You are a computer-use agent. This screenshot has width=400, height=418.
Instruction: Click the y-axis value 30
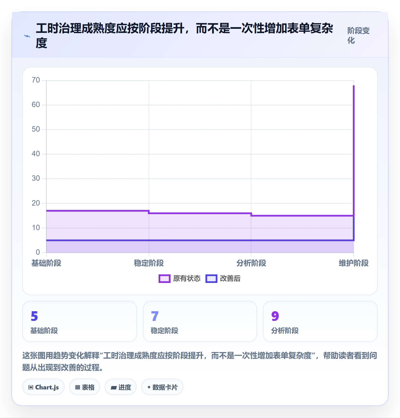36,178
